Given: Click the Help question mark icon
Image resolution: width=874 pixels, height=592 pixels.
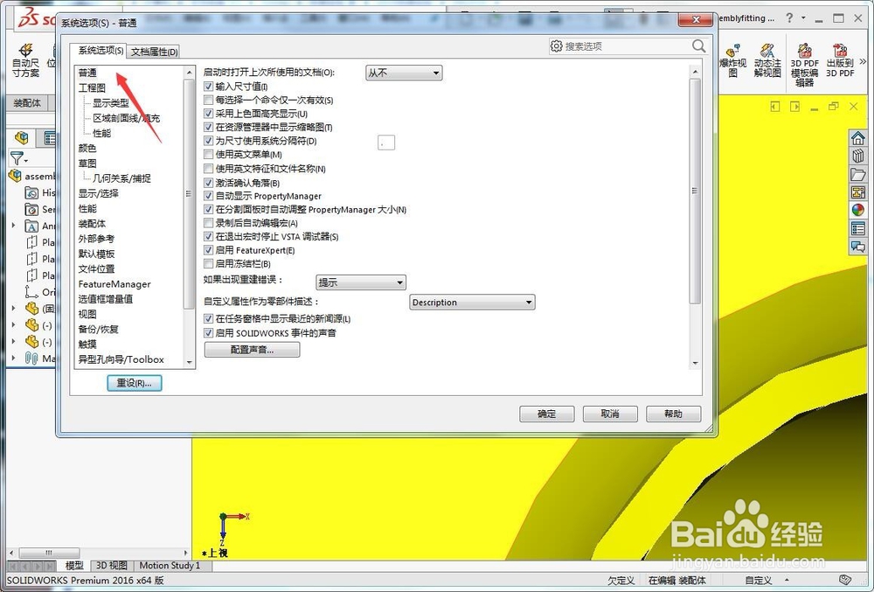Looking at the screenshot, I should coord(789,17).
